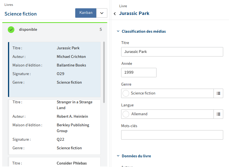The height and width of the screenshot is (167, 229).
Task: Click the count 5 in disponible column
Action: tap(101, 30)
